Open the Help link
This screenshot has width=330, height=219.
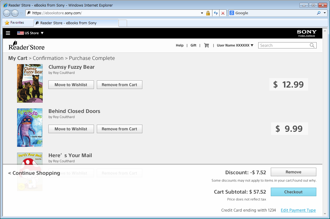click(180, 45)
